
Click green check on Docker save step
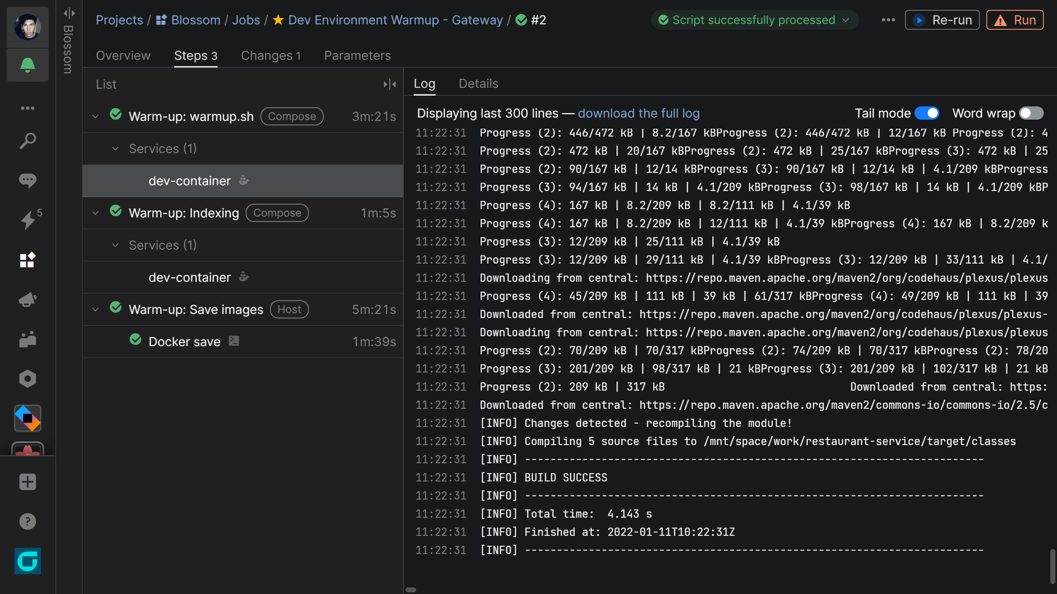click(135, 339)
